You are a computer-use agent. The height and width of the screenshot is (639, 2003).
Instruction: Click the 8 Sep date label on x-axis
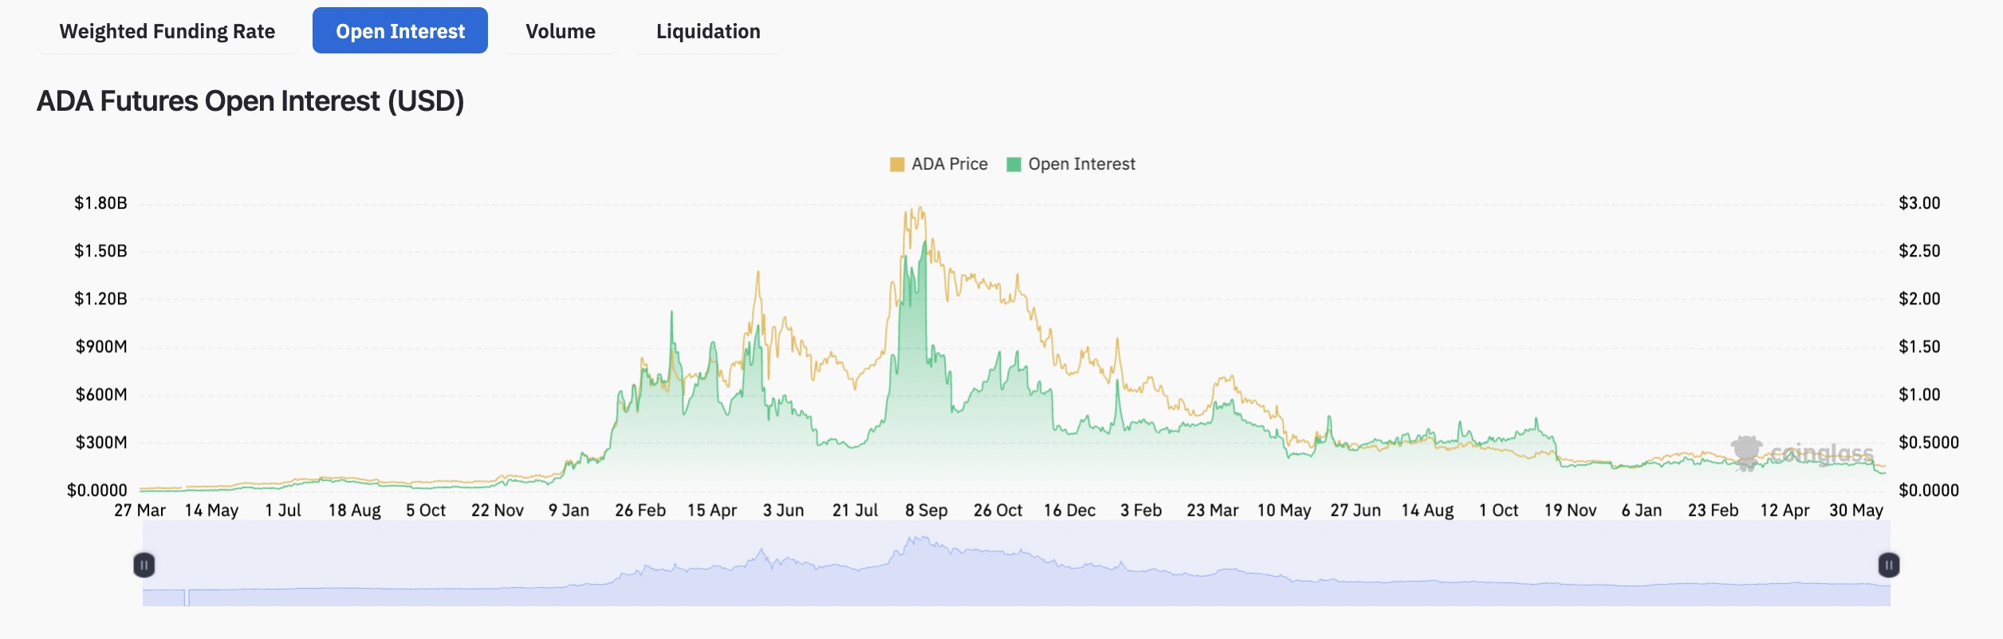pyautogui.click(x=926, y=510)
